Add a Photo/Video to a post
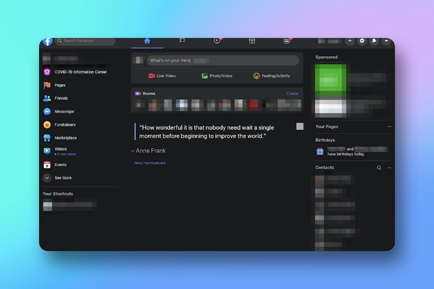This screenshot has width=434, height=289. pyautogui.click(x=217, y=76)
